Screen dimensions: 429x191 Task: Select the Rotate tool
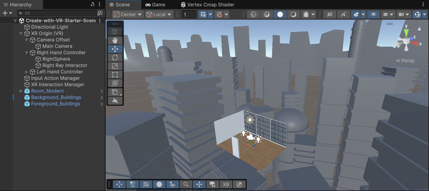[x=115, y=58]
